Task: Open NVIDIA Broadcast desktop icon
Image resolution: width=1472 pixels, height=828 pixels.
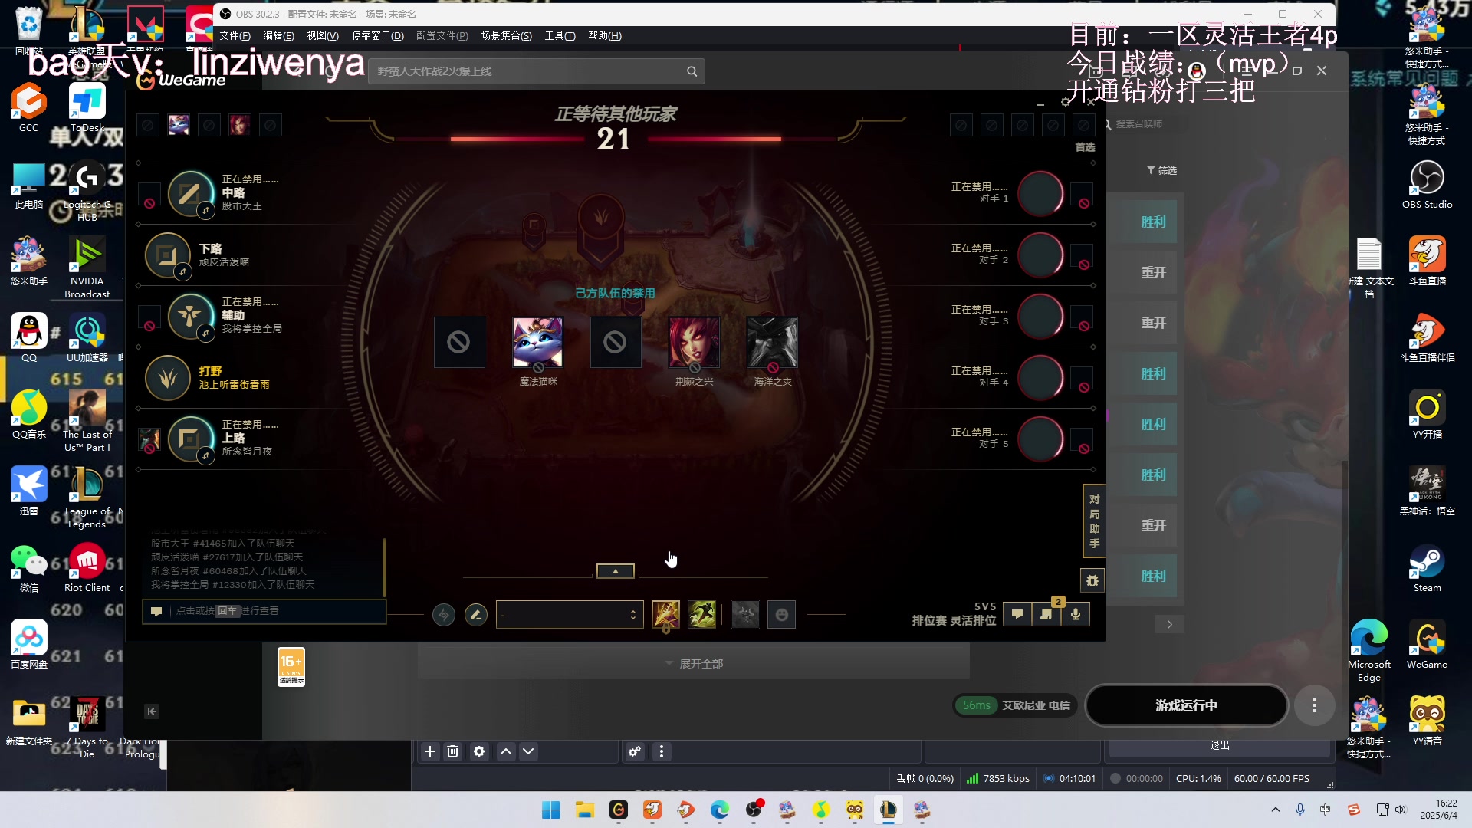Action: point(87,268)
